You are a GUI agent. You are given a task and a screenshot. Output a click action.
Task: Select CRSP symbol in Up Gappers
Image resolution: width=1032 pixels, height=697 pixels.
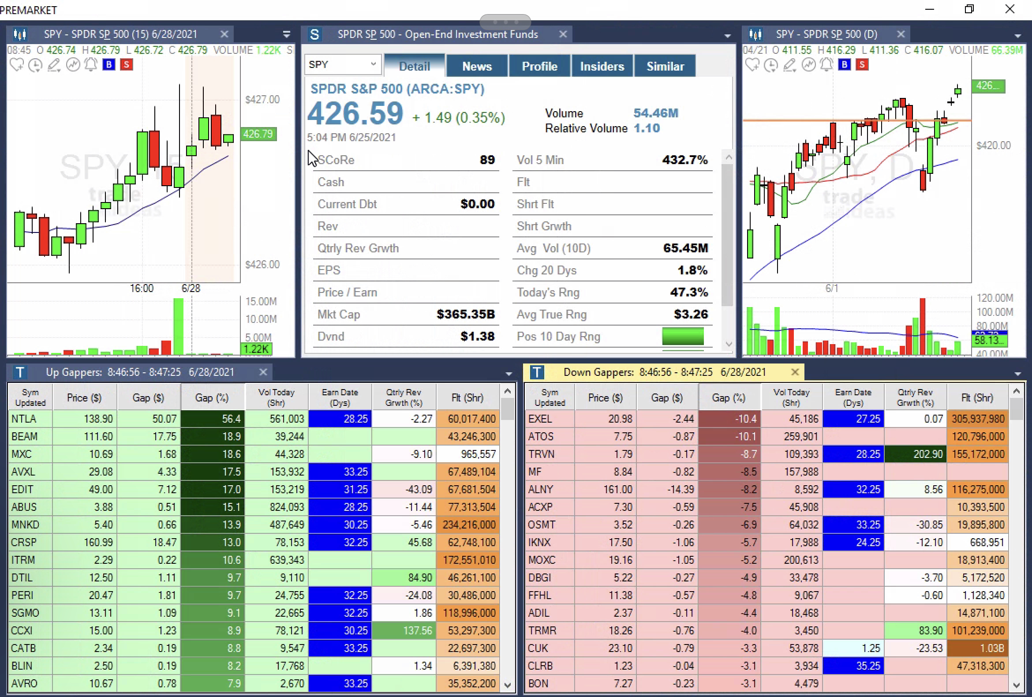(x=24, y=542)
